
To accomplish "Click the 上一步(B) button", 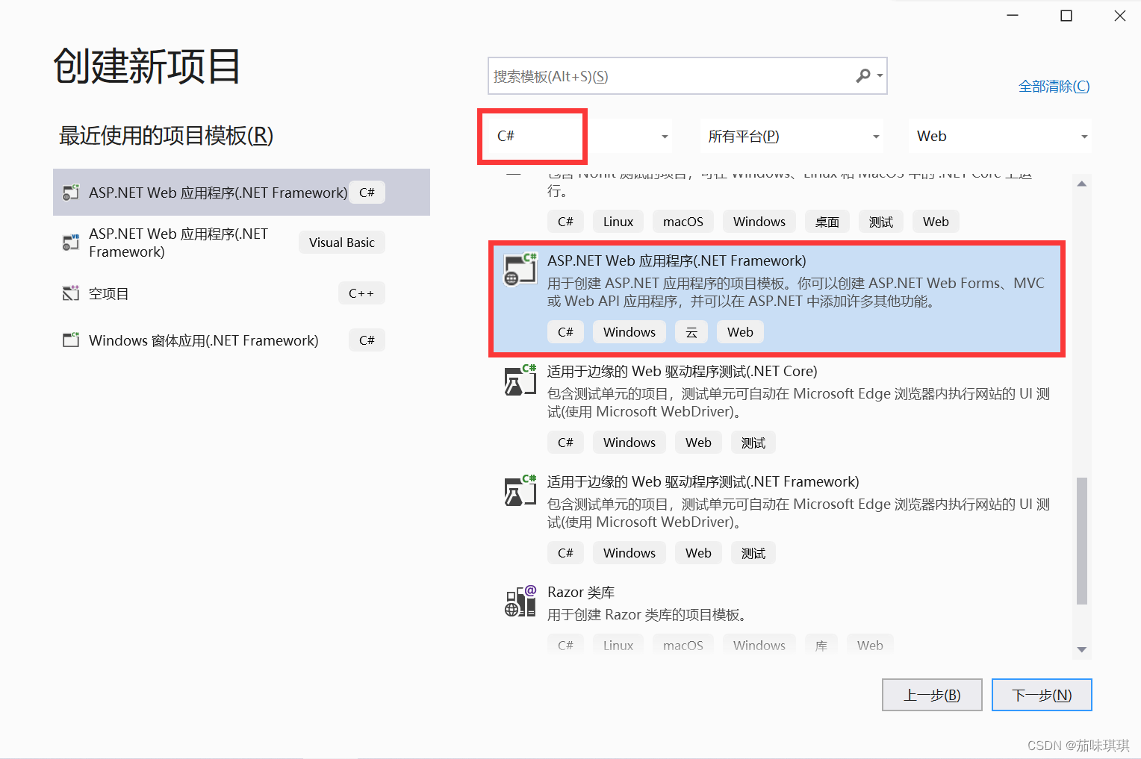I will [x=932, y=695].
